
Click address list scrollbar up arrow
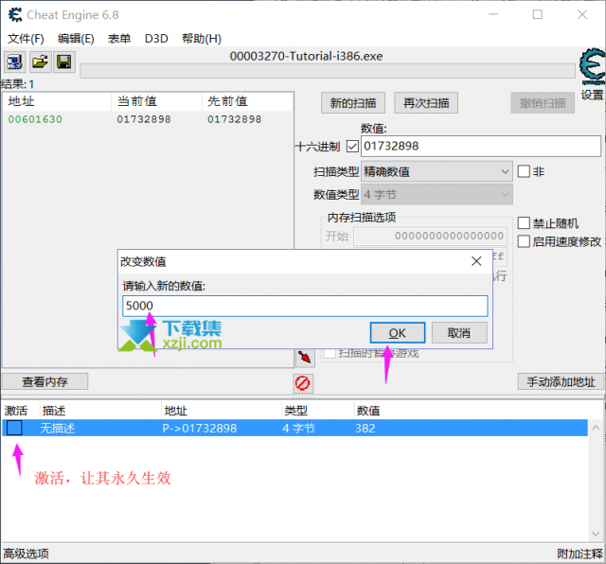596,428
